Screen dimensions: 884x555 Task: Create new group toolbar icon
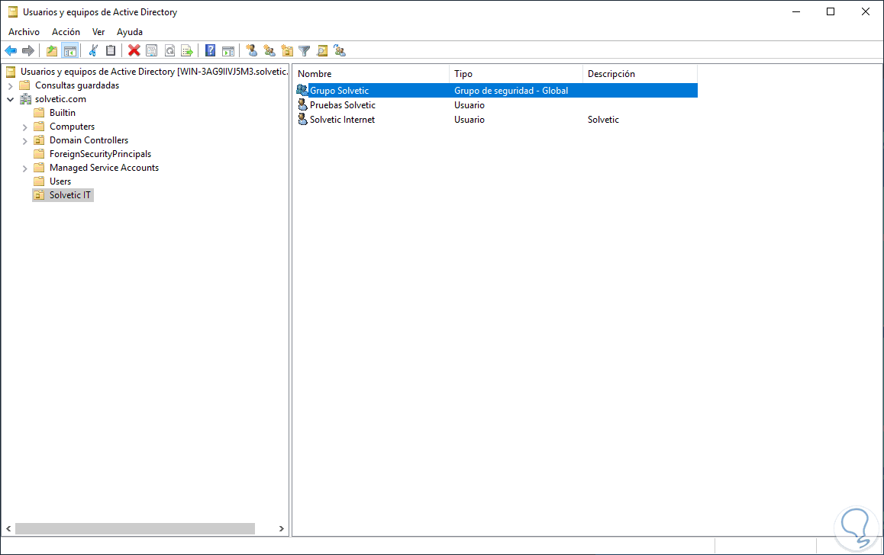269,50
